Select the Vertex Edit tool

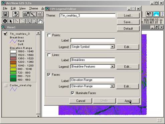(x=17, y=21)
